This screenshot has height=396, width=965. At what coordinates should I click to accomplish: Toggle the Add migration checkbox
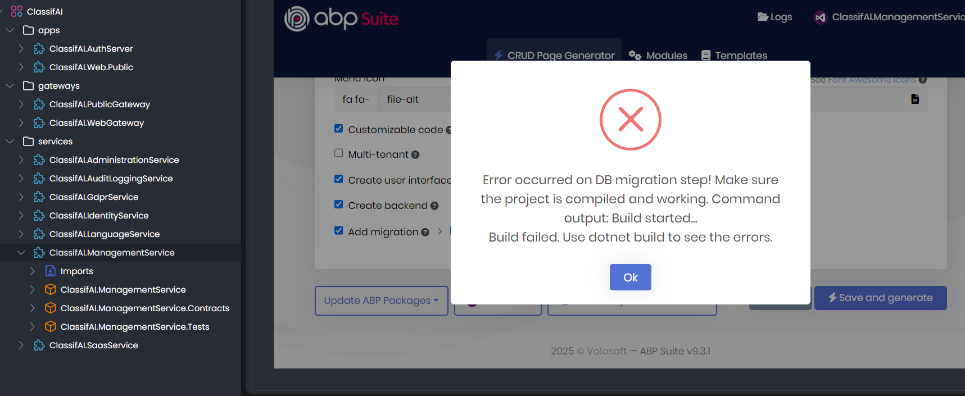pyautogui.click(x=338, y=230)
